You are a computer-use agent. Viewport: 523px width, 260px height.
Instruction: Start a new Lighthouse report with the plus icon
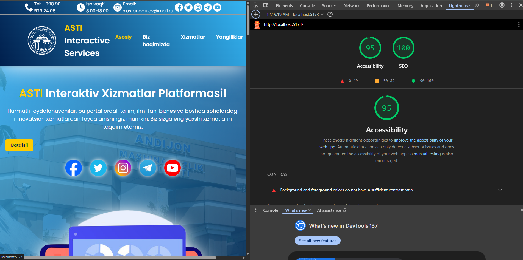coord(256,14)
